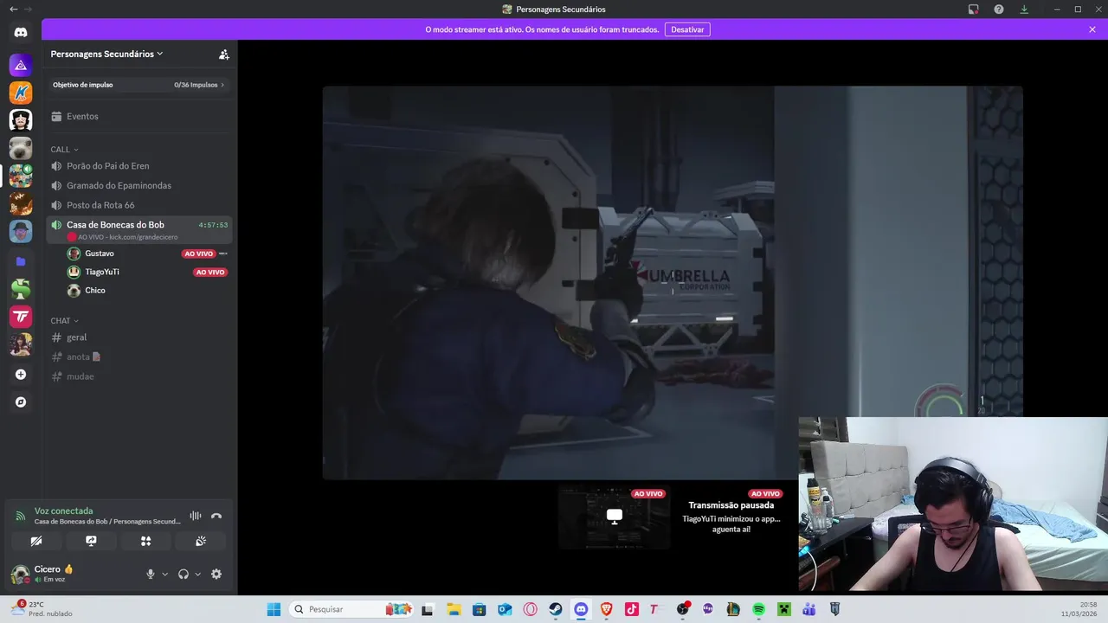Open Personagens Secundários server dropdown menu
This screenshot has width=1108, height=623.
point(107,54)
